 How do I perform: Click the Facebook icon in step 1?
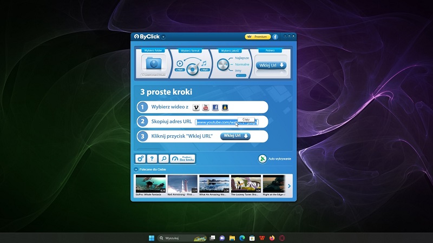tap(215, 107)
